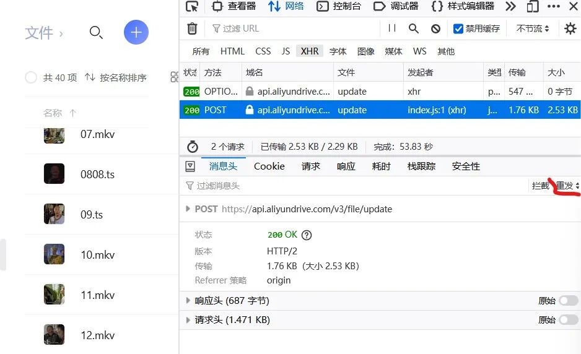The image size is (581, 354).
Task: Select the XHR filter
Action: pyautogui.click(x=310, y=51)
